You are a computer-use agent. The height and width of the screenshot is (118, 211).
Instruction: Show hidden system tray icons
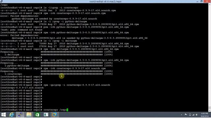point(182,115)
